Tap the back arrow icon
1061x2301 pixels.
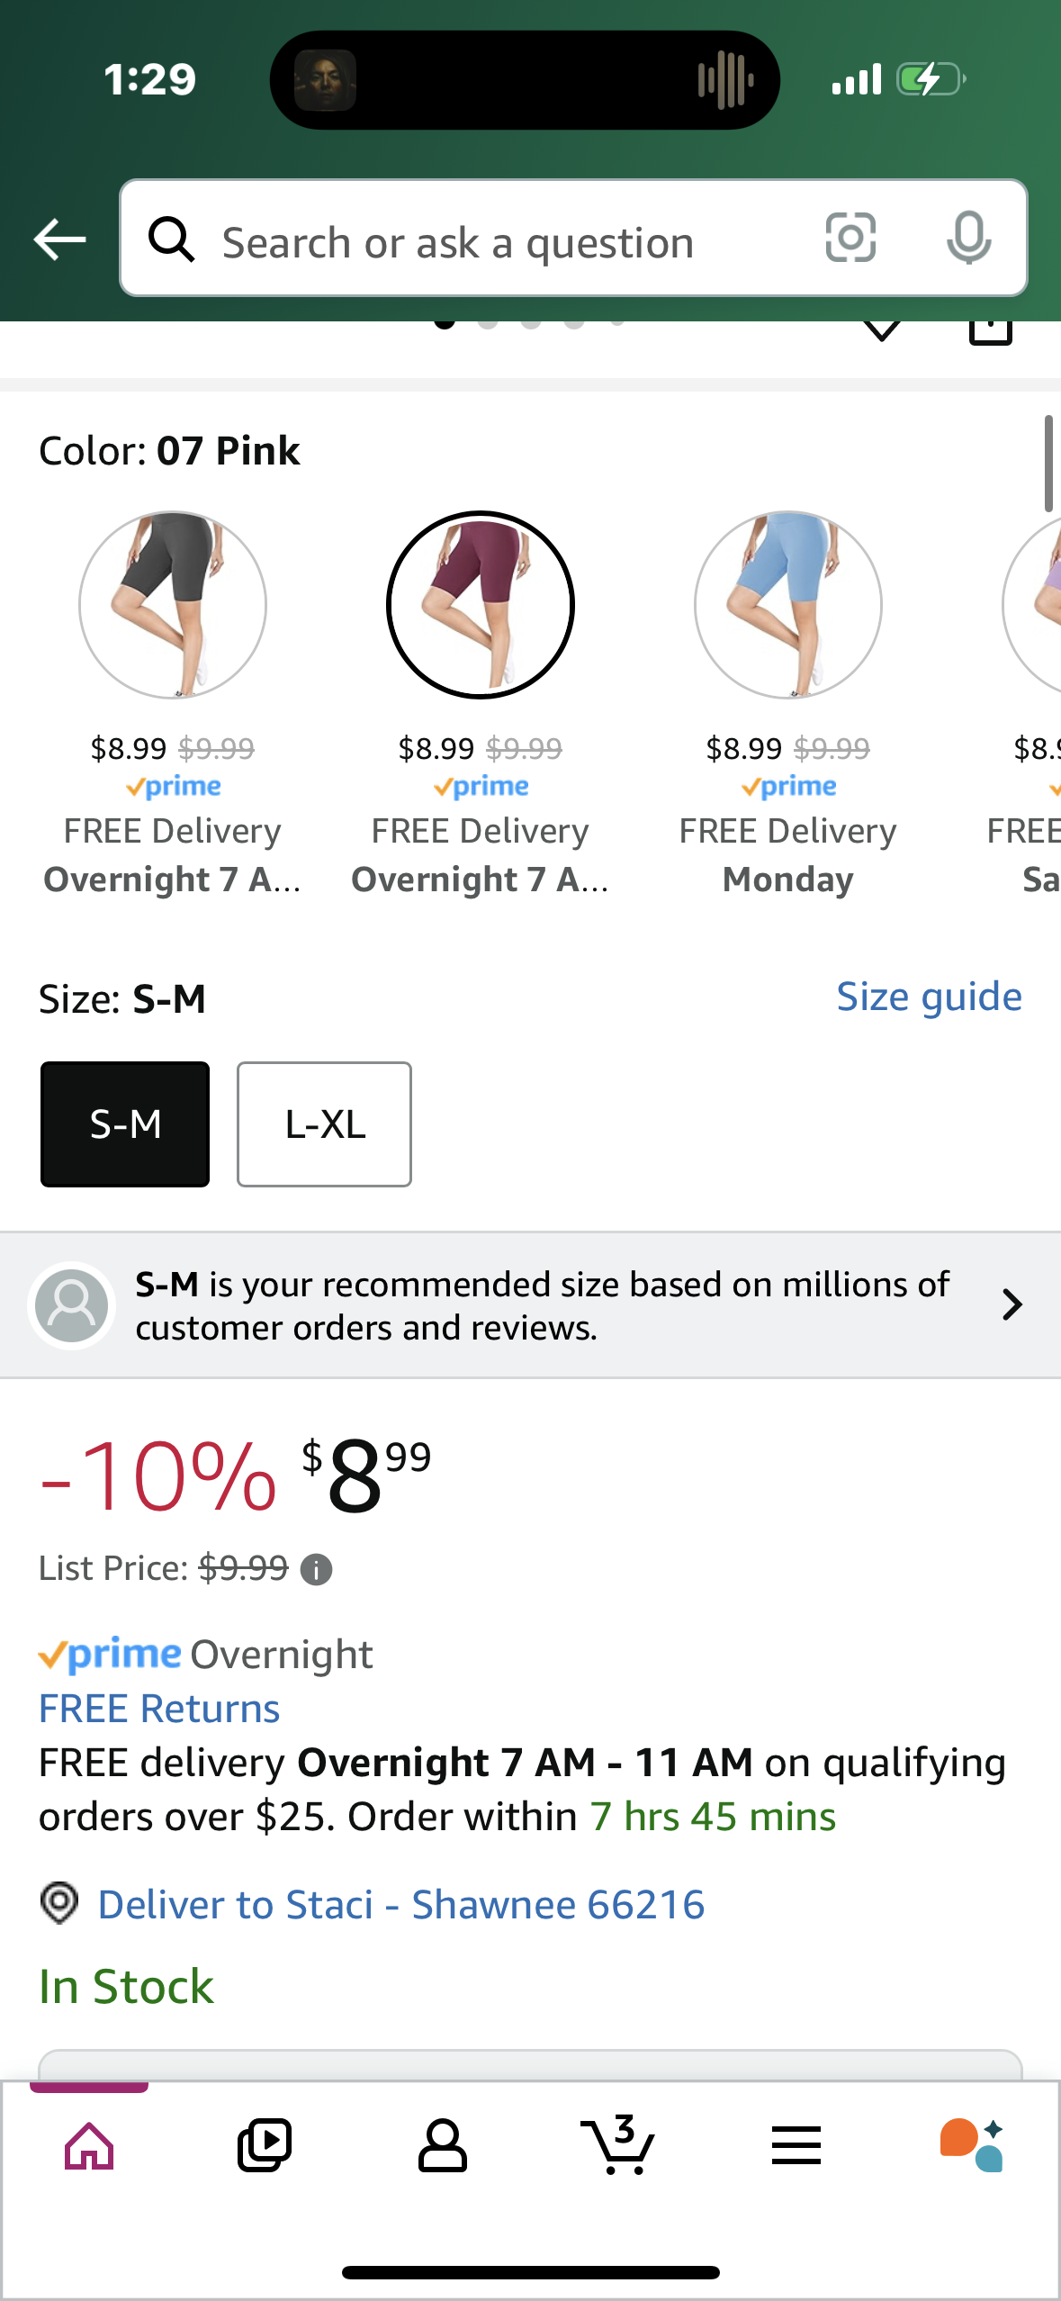59,239
